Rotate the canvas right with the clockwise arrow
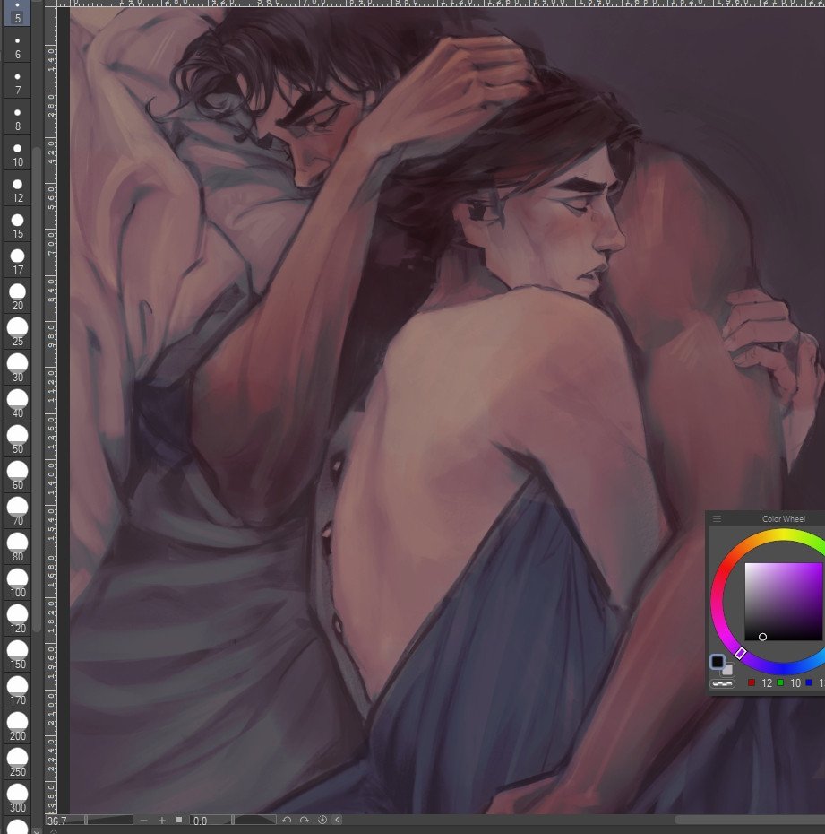825x834 pixels. [305, 821]
